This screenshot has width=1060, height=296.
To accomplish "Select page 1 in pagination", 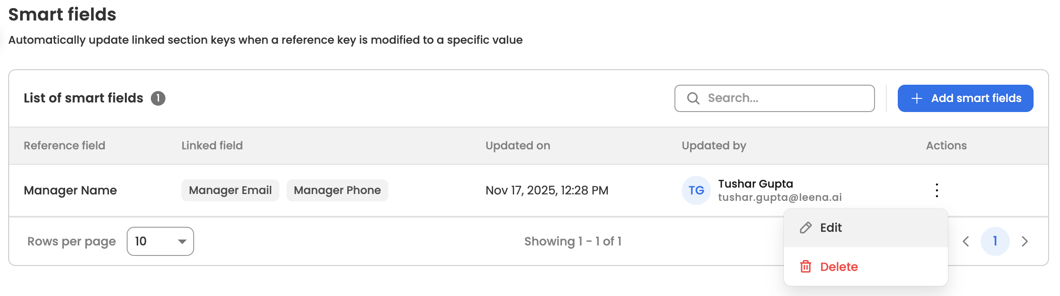I will (995, 241).
